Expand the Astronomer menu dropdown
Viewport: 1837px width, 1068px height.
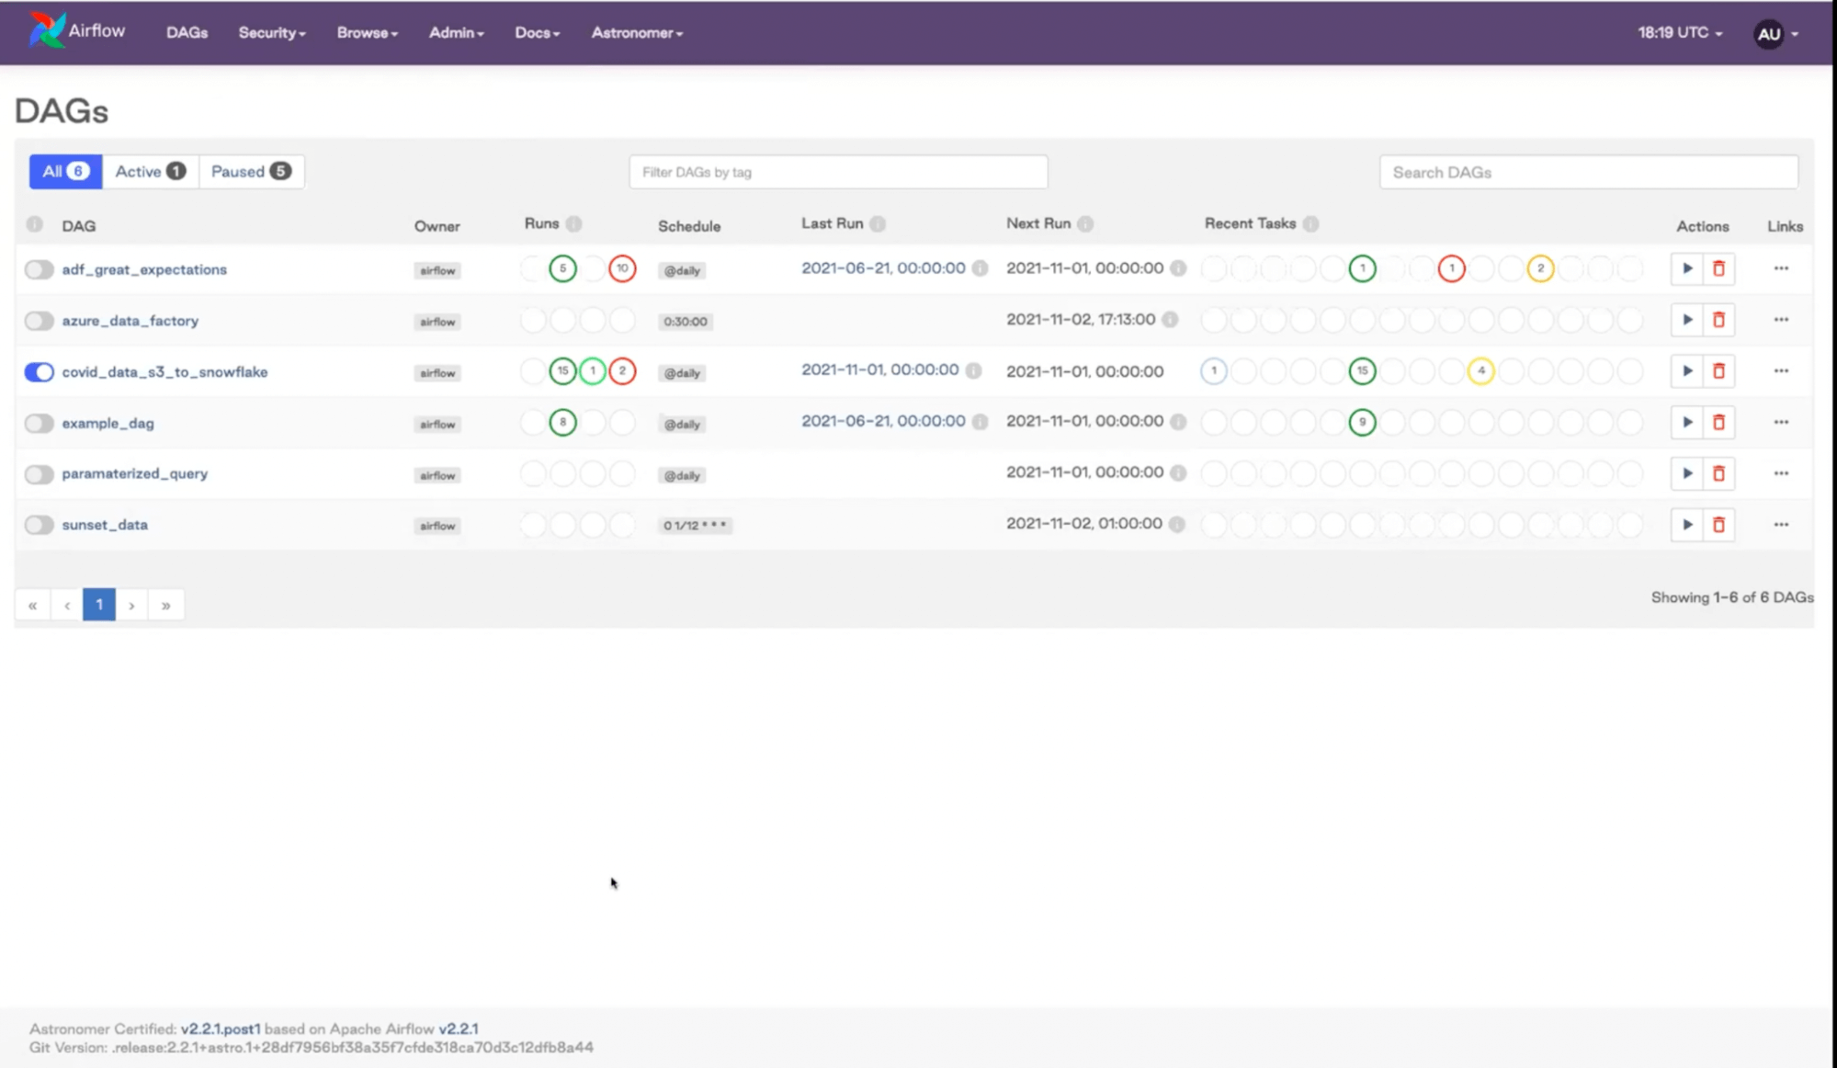click(x=636, y=33)
